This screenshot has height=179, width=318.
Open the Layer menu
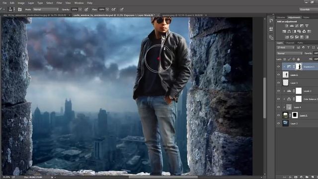[31, 3]
